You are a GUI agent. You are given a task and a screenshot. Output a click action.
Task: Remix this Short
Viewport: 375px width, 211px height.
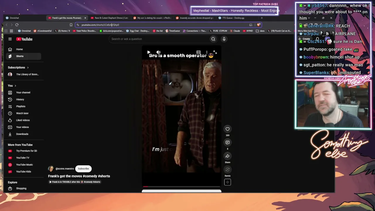(227, 169)
